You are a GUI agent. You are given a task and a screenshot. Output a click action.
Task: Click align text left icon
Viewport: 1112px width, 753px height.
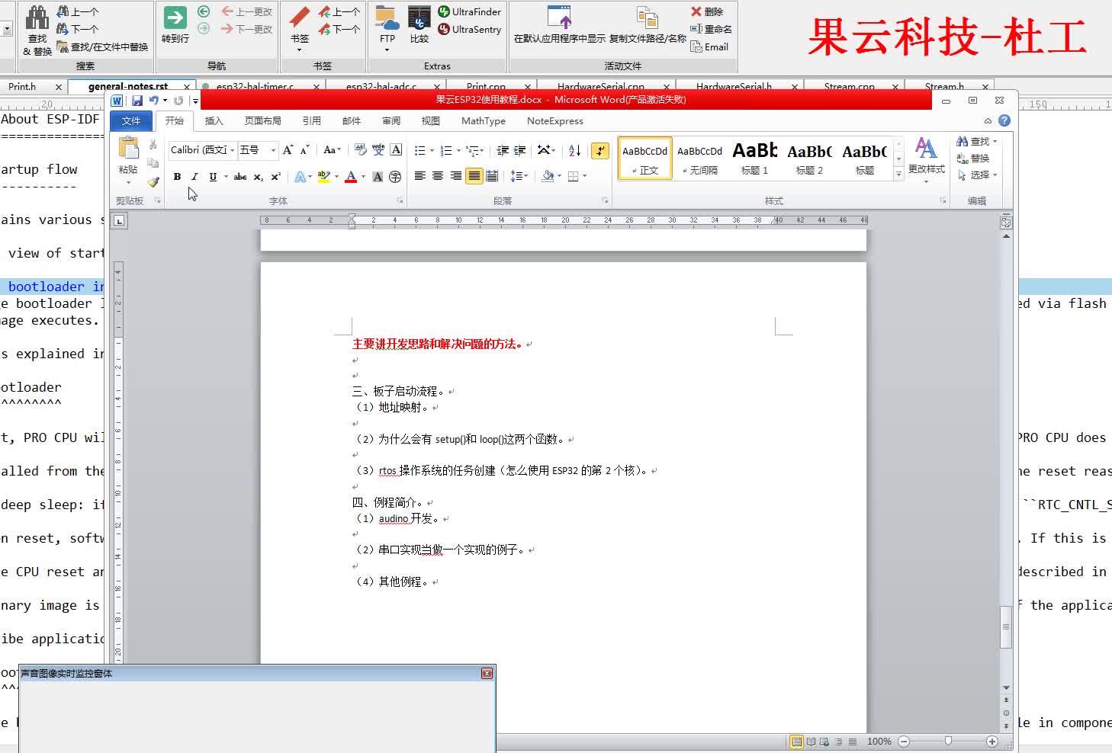pyautogui.click(x=419, y=176)
